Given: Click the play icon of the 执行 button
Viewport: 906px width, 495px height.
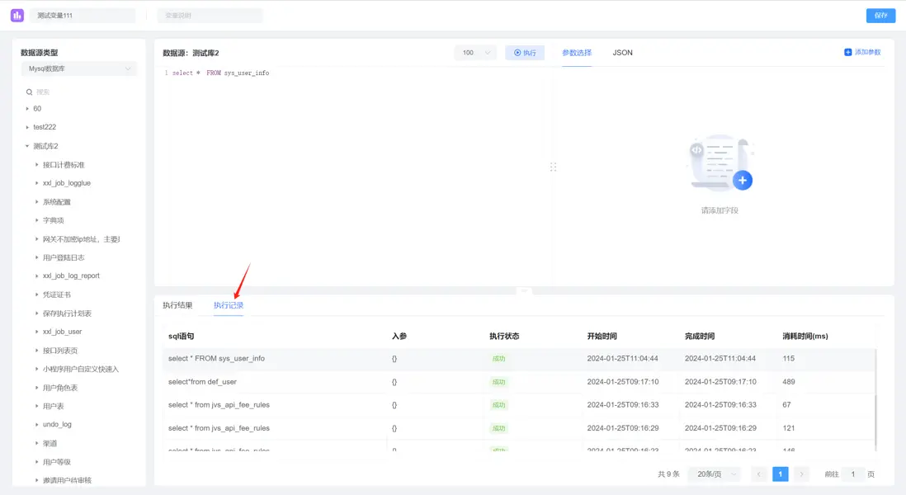Looking at the screenshot, I should click(517, 53).
